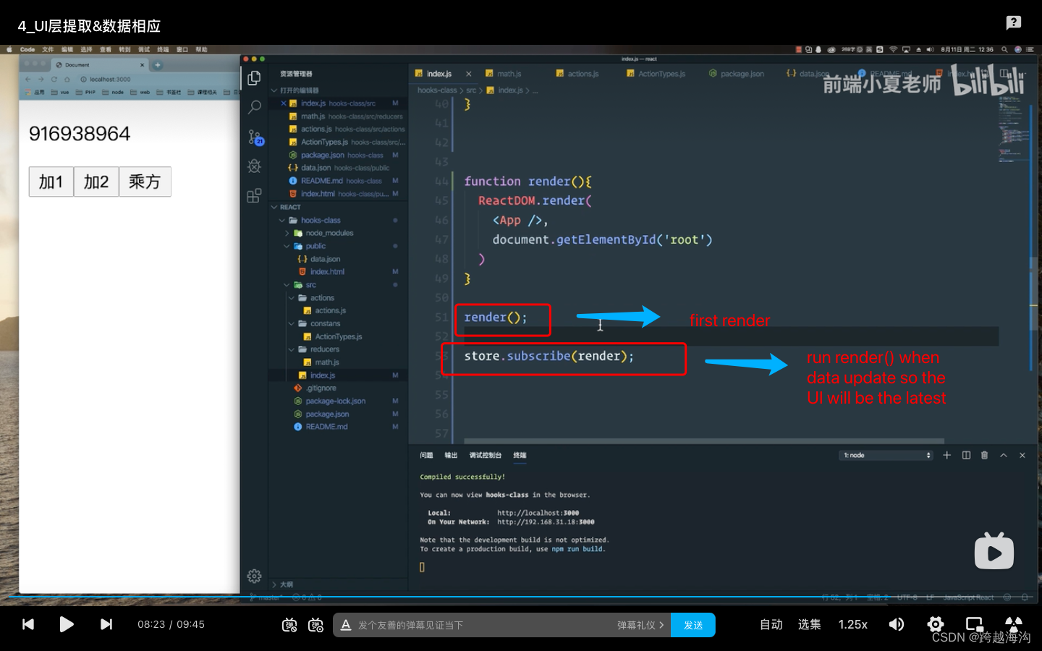
Task: Send the danmaku with 发送 button
Action: click(x=693, y=625)
